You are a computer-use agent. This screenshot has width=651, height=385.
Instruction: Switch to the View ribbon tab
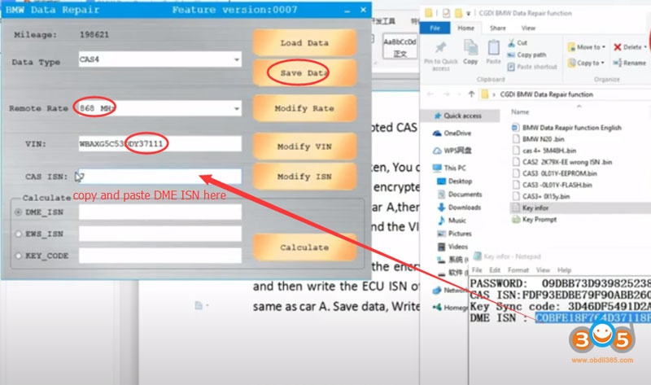pyautogui.click(x=528, y=28)
